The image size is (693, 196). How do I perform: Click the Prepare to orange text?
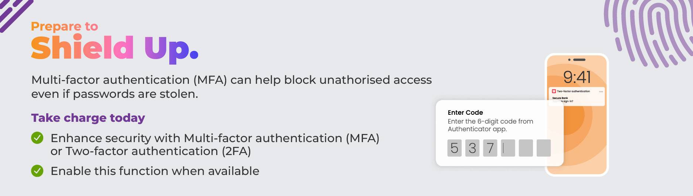click(x=64, y=26)
